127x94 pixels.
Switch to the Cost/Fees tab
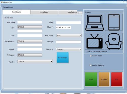click(44, 12)
